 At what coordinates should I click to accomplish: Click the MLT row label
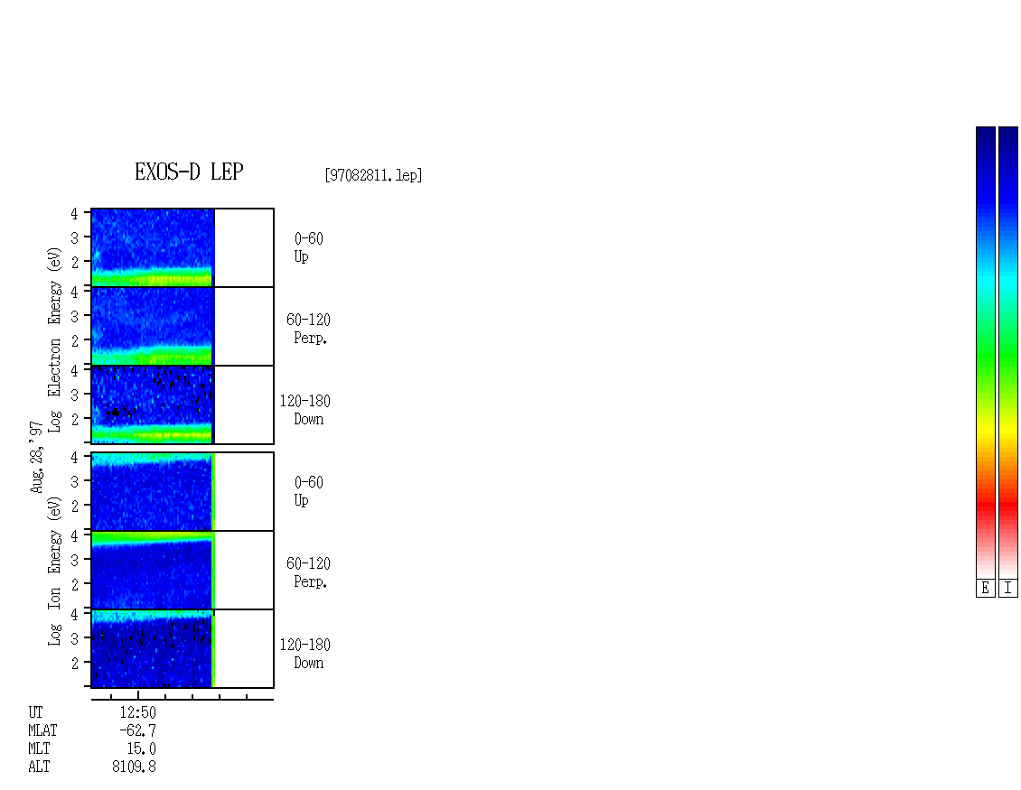(x=39, y=749)
